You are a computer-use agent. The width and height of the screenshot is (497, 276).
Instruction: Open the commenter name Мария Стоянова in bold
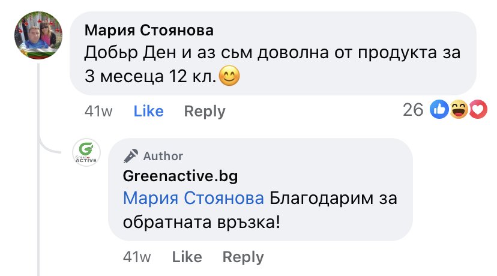[149, 31]
